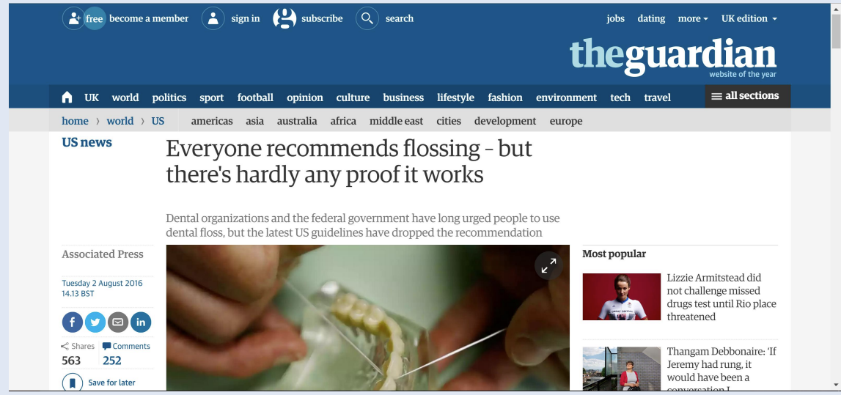Click the sign in profile icon
Viewport: 841px width, 395px height.
(213, 18)
